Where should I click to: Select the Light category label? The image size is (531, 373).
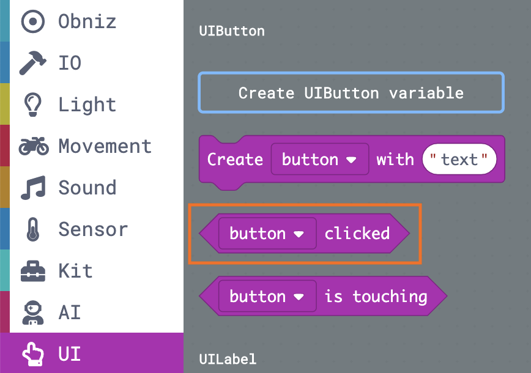click(87, 105)
